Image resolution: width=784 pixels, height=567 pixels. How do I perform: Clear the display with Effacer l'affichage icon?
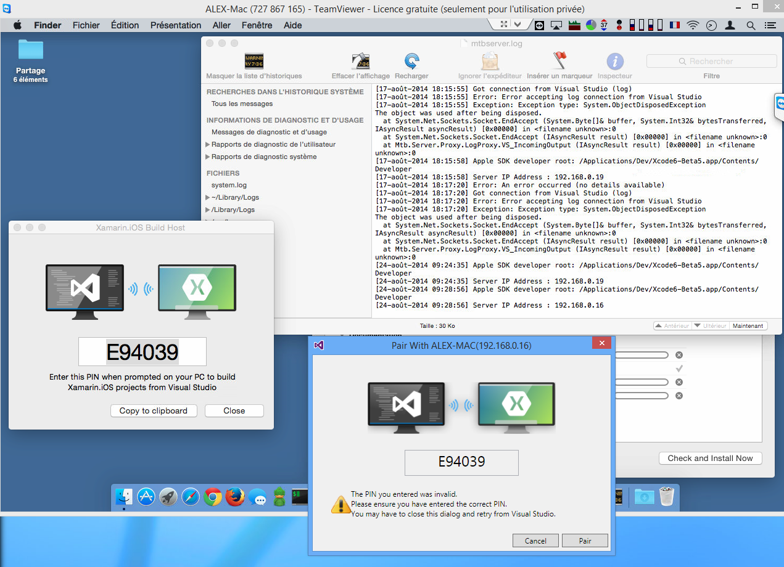pos(360,62)
